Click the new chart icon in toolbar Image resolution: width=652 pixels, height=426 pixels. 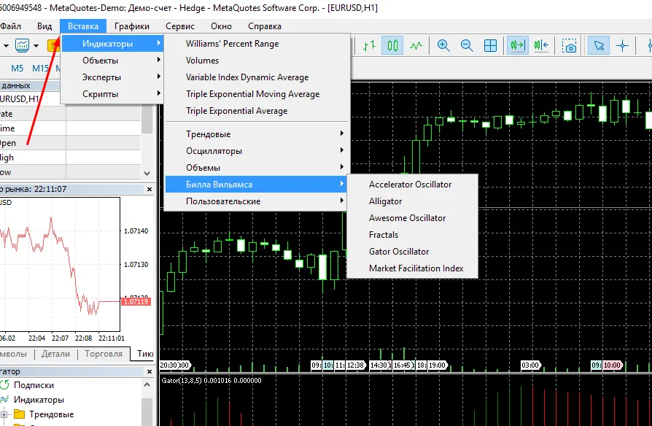point(22,45)
